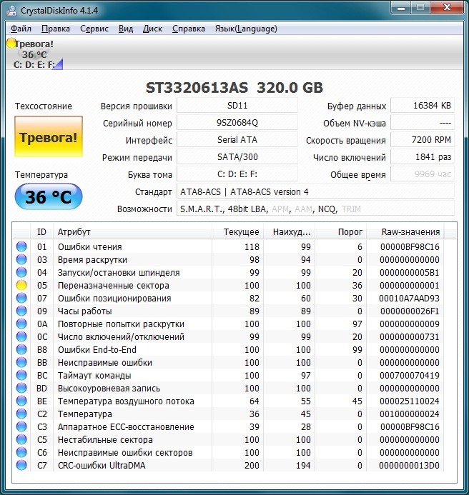The image size is (469, 495).
Task: Click the standard field ATA8-ACS version 4
Action: point(315,191)
